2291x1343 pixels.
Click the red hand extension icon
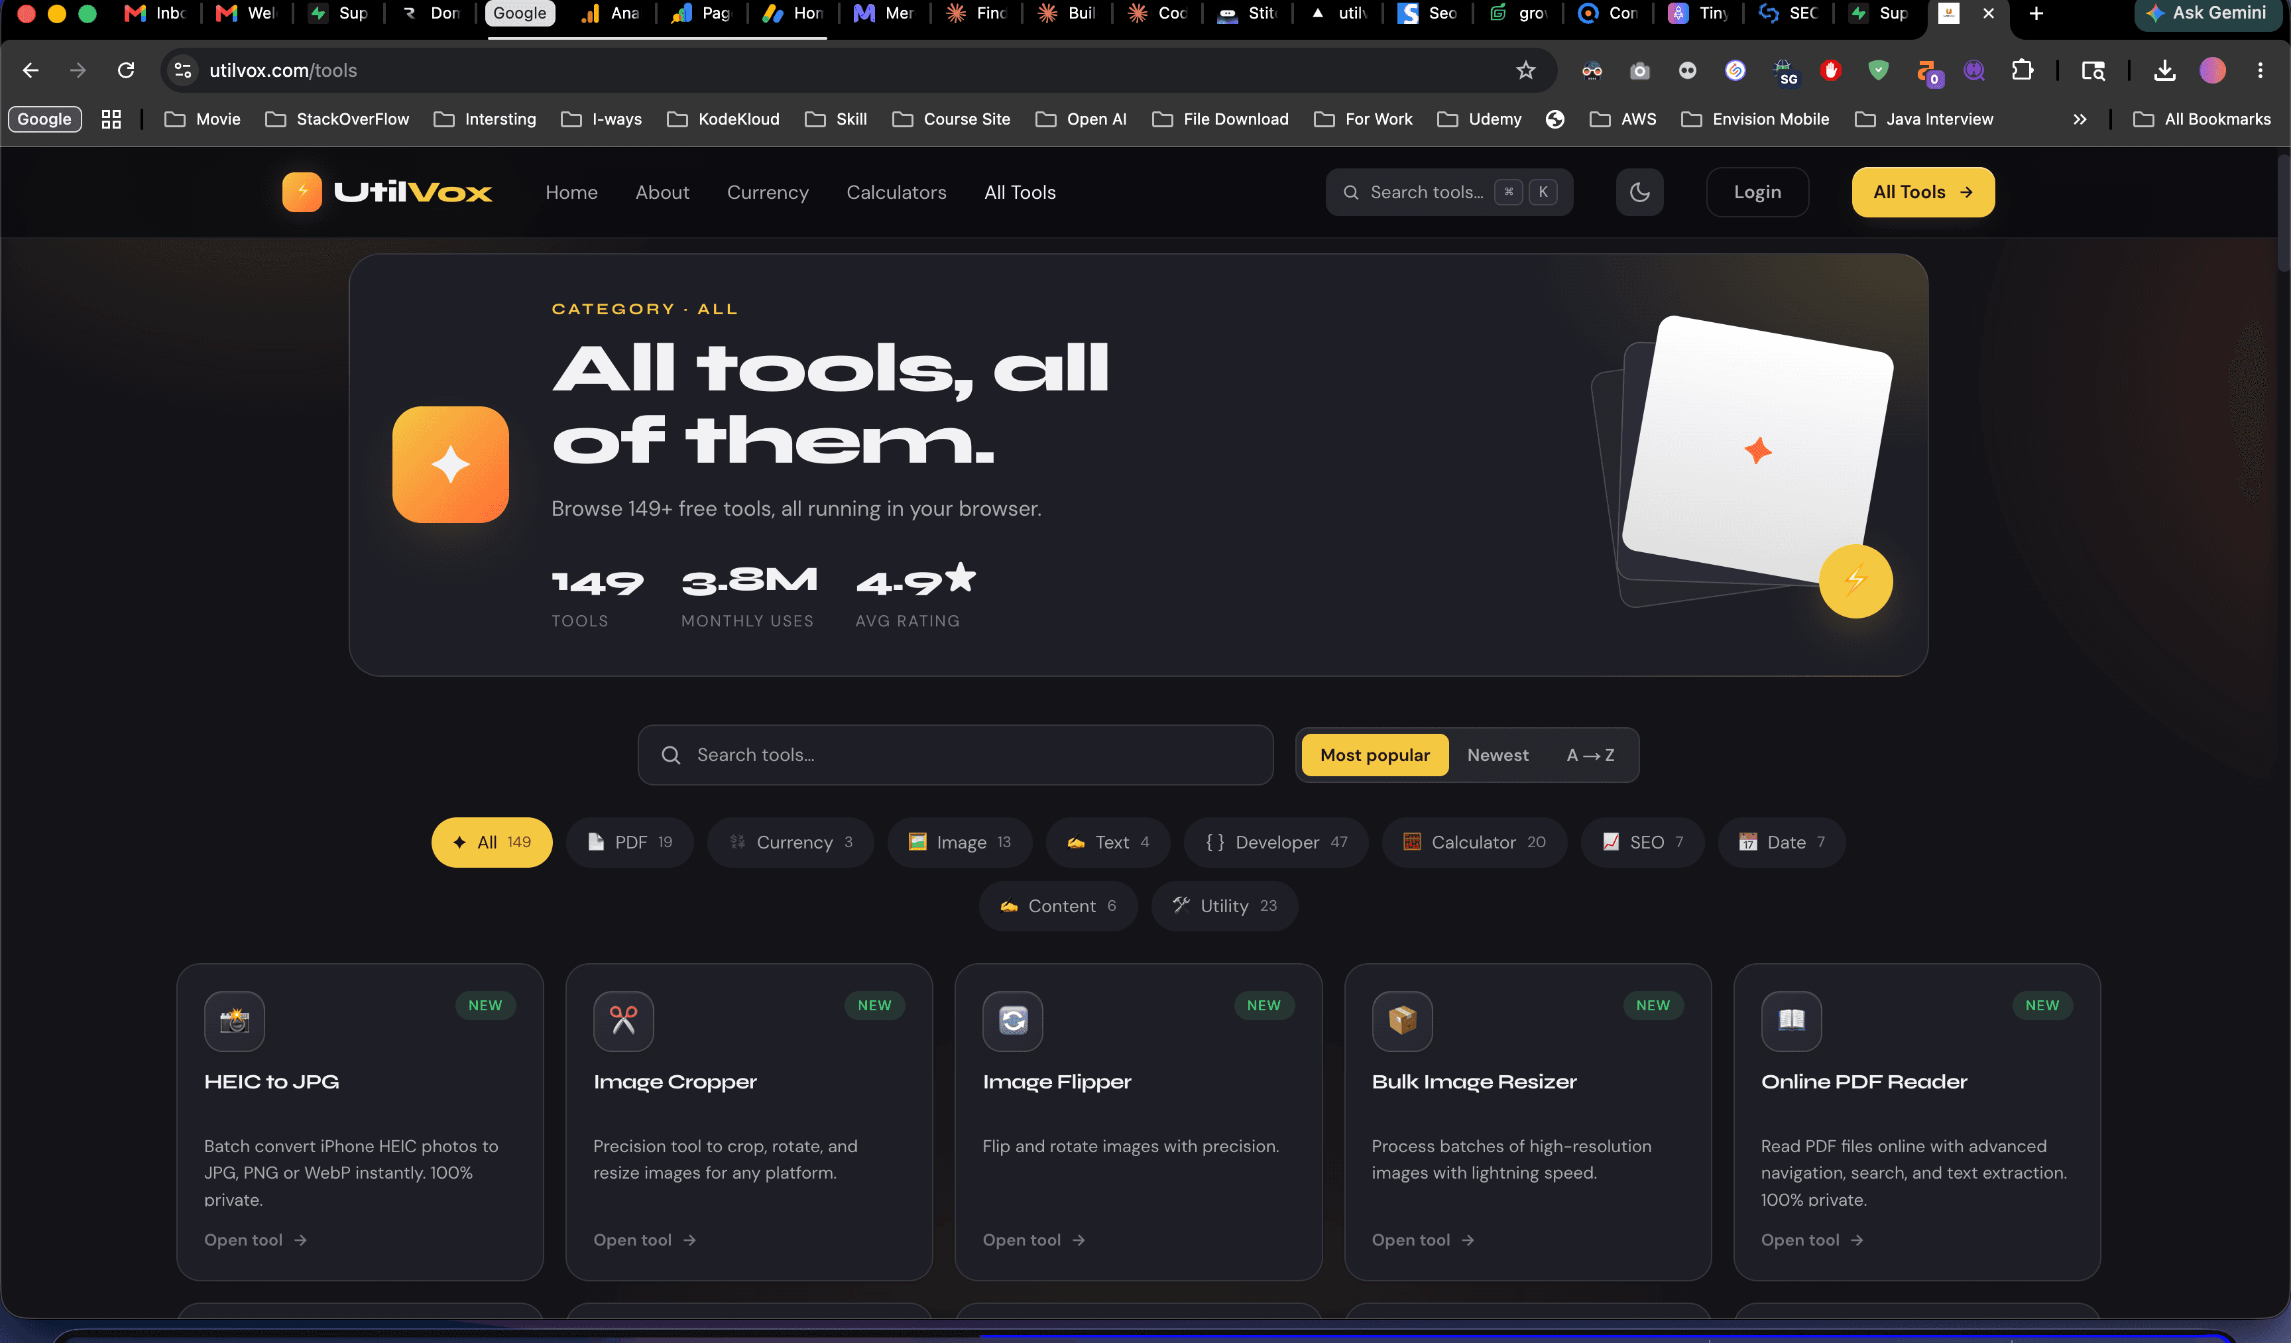[1830, 70]
